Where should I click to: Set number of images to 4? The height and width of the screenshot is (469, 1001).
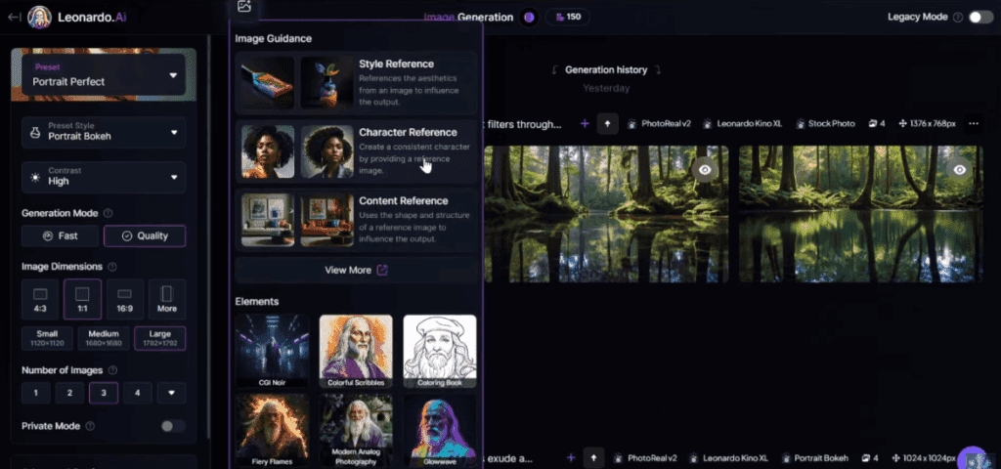pos(137,393)
